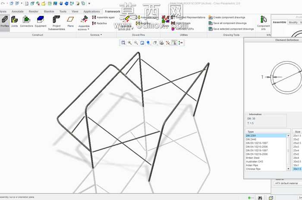Select the Assemble tab in side panel

click(x=280, y=22)
